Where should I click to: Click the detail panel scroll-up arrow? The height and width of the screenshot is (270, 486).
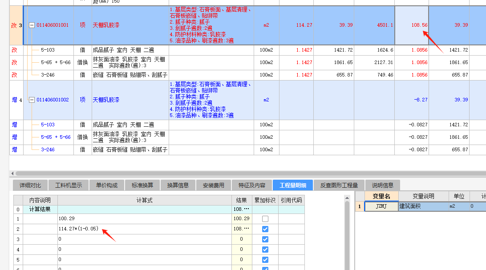[347, 198]
